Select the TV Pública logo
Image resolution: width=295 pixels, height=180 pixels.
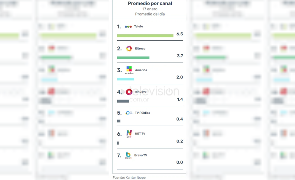[129, 113]
